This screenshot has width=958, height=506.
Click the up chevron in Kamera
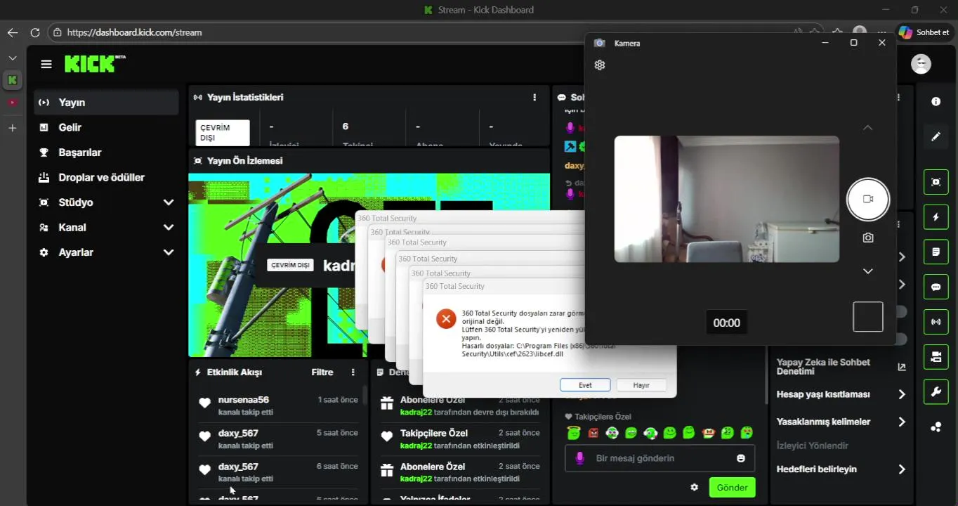[x=868, y=128]
